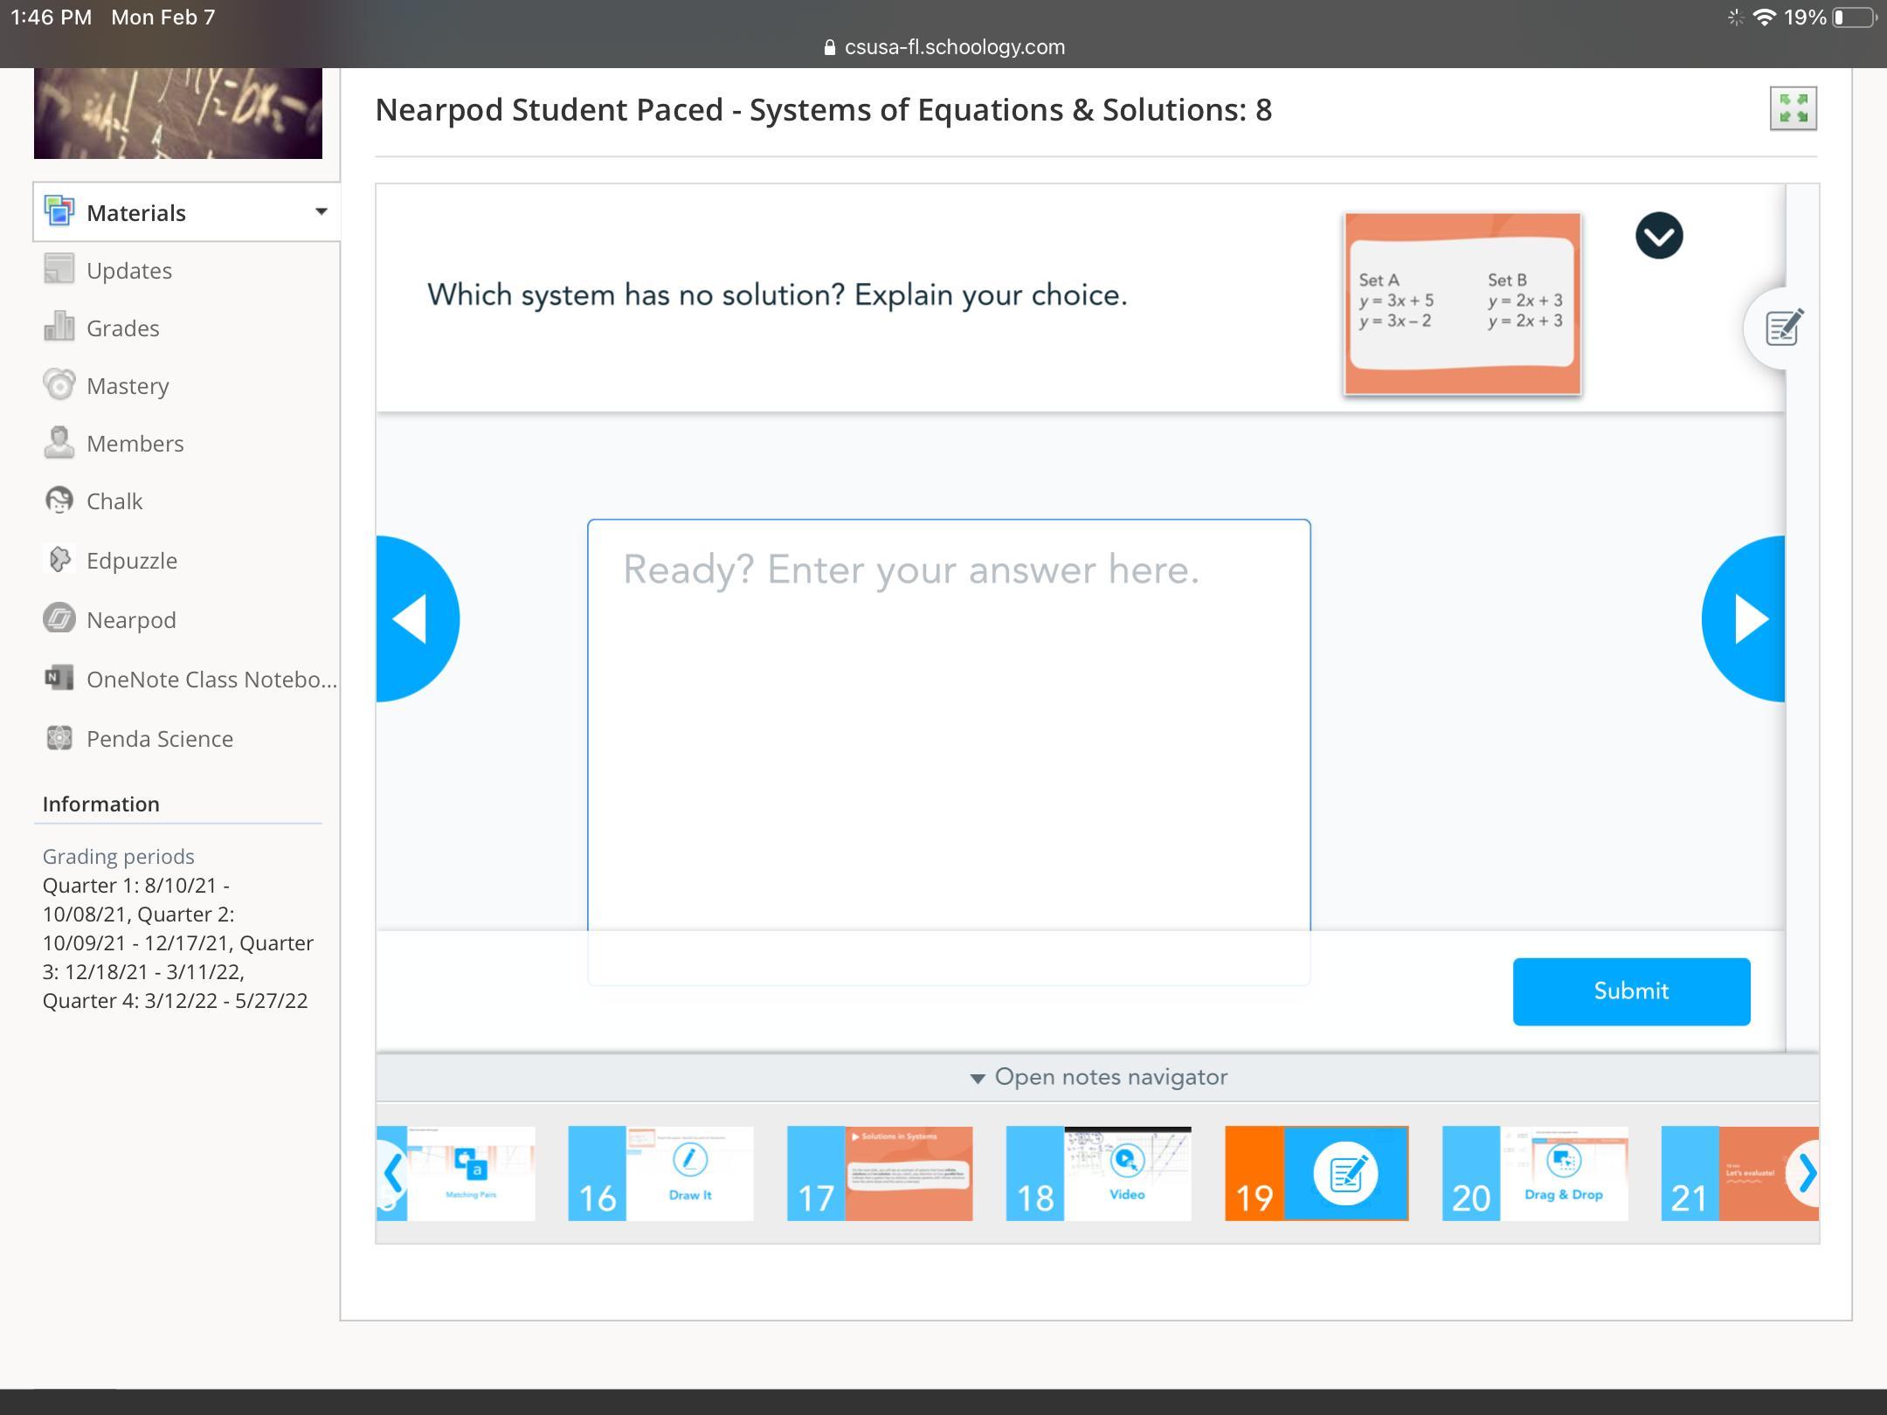This screenshot has height=1415, width=1887.
Task: Open the Members menu item
Action: point(135,444)
